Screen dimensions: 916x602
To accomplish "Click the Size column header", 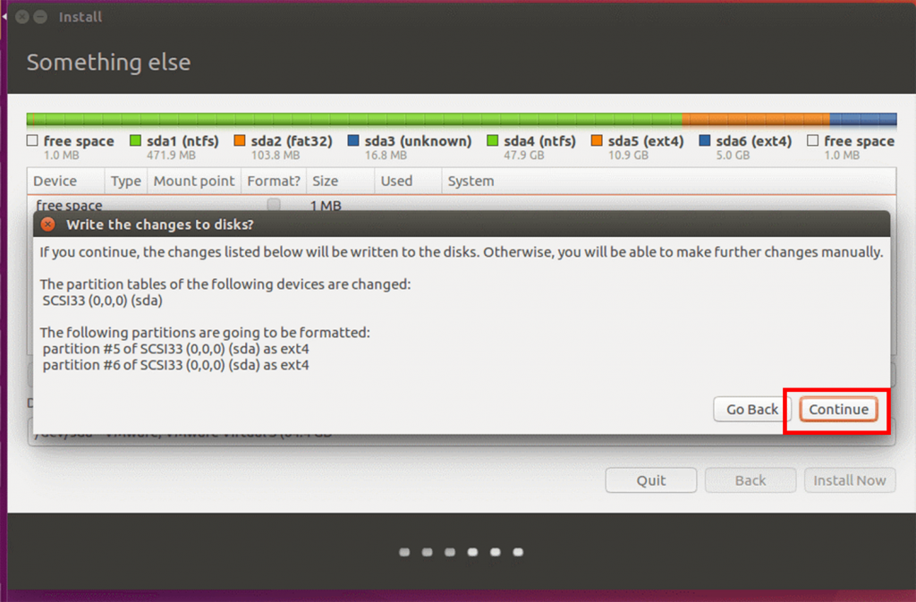I will (324, 181).
